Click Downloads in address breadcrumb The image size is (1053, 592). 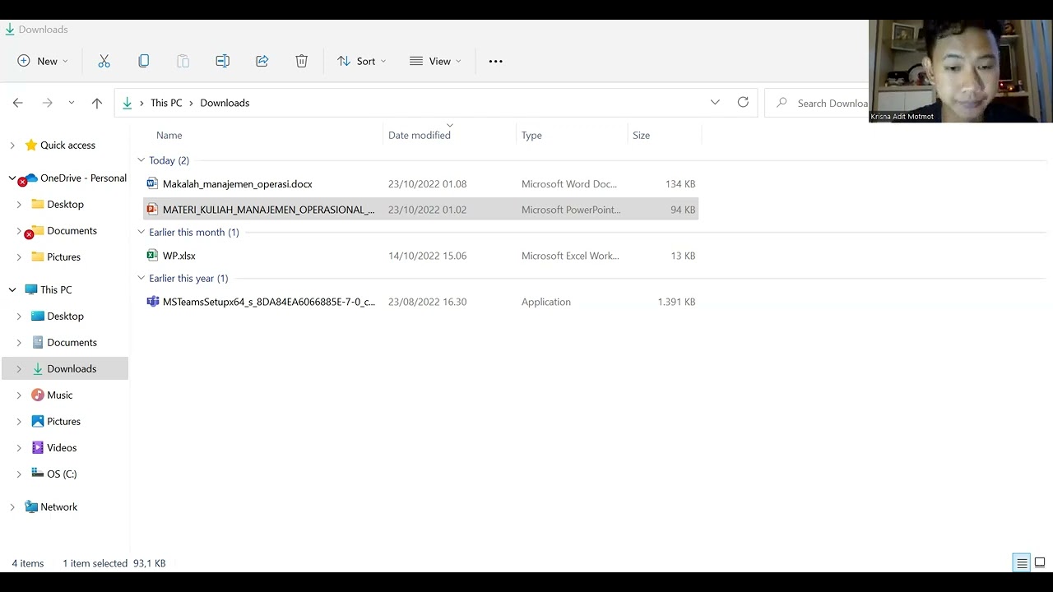click(225, 103)
